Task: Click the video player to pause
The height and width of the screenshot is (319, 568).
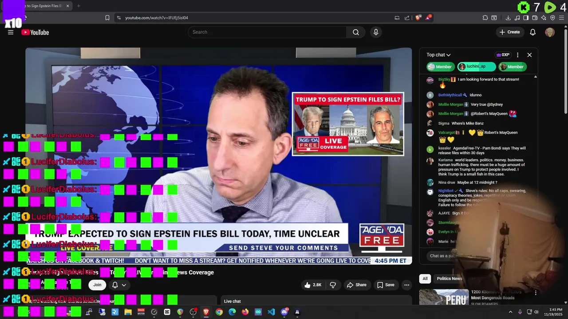Action: pyautogui.click(x=218, y=156)
